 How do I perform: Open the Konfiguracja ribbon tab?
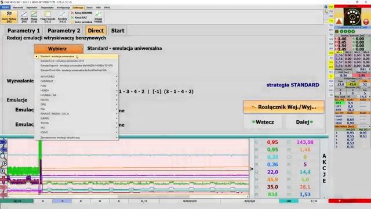pyautogui.click(x=63, y=8)
